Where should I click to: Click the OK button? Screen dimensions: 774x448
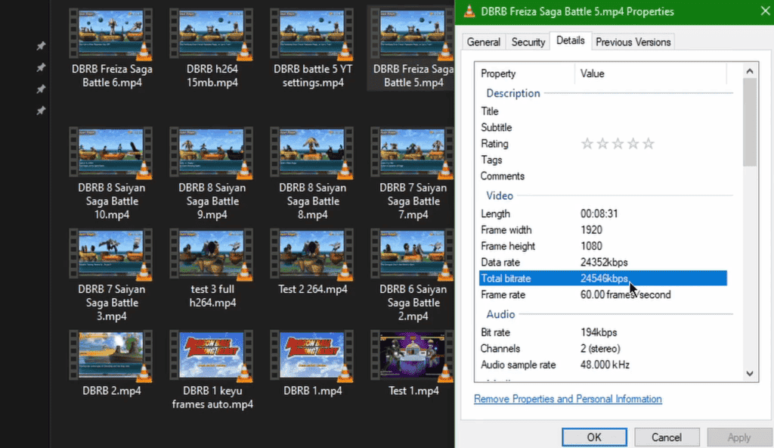pos(594,437)
